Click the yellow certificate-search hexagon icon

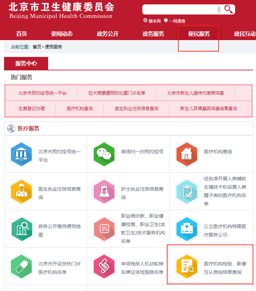click(x=187, y=266)
